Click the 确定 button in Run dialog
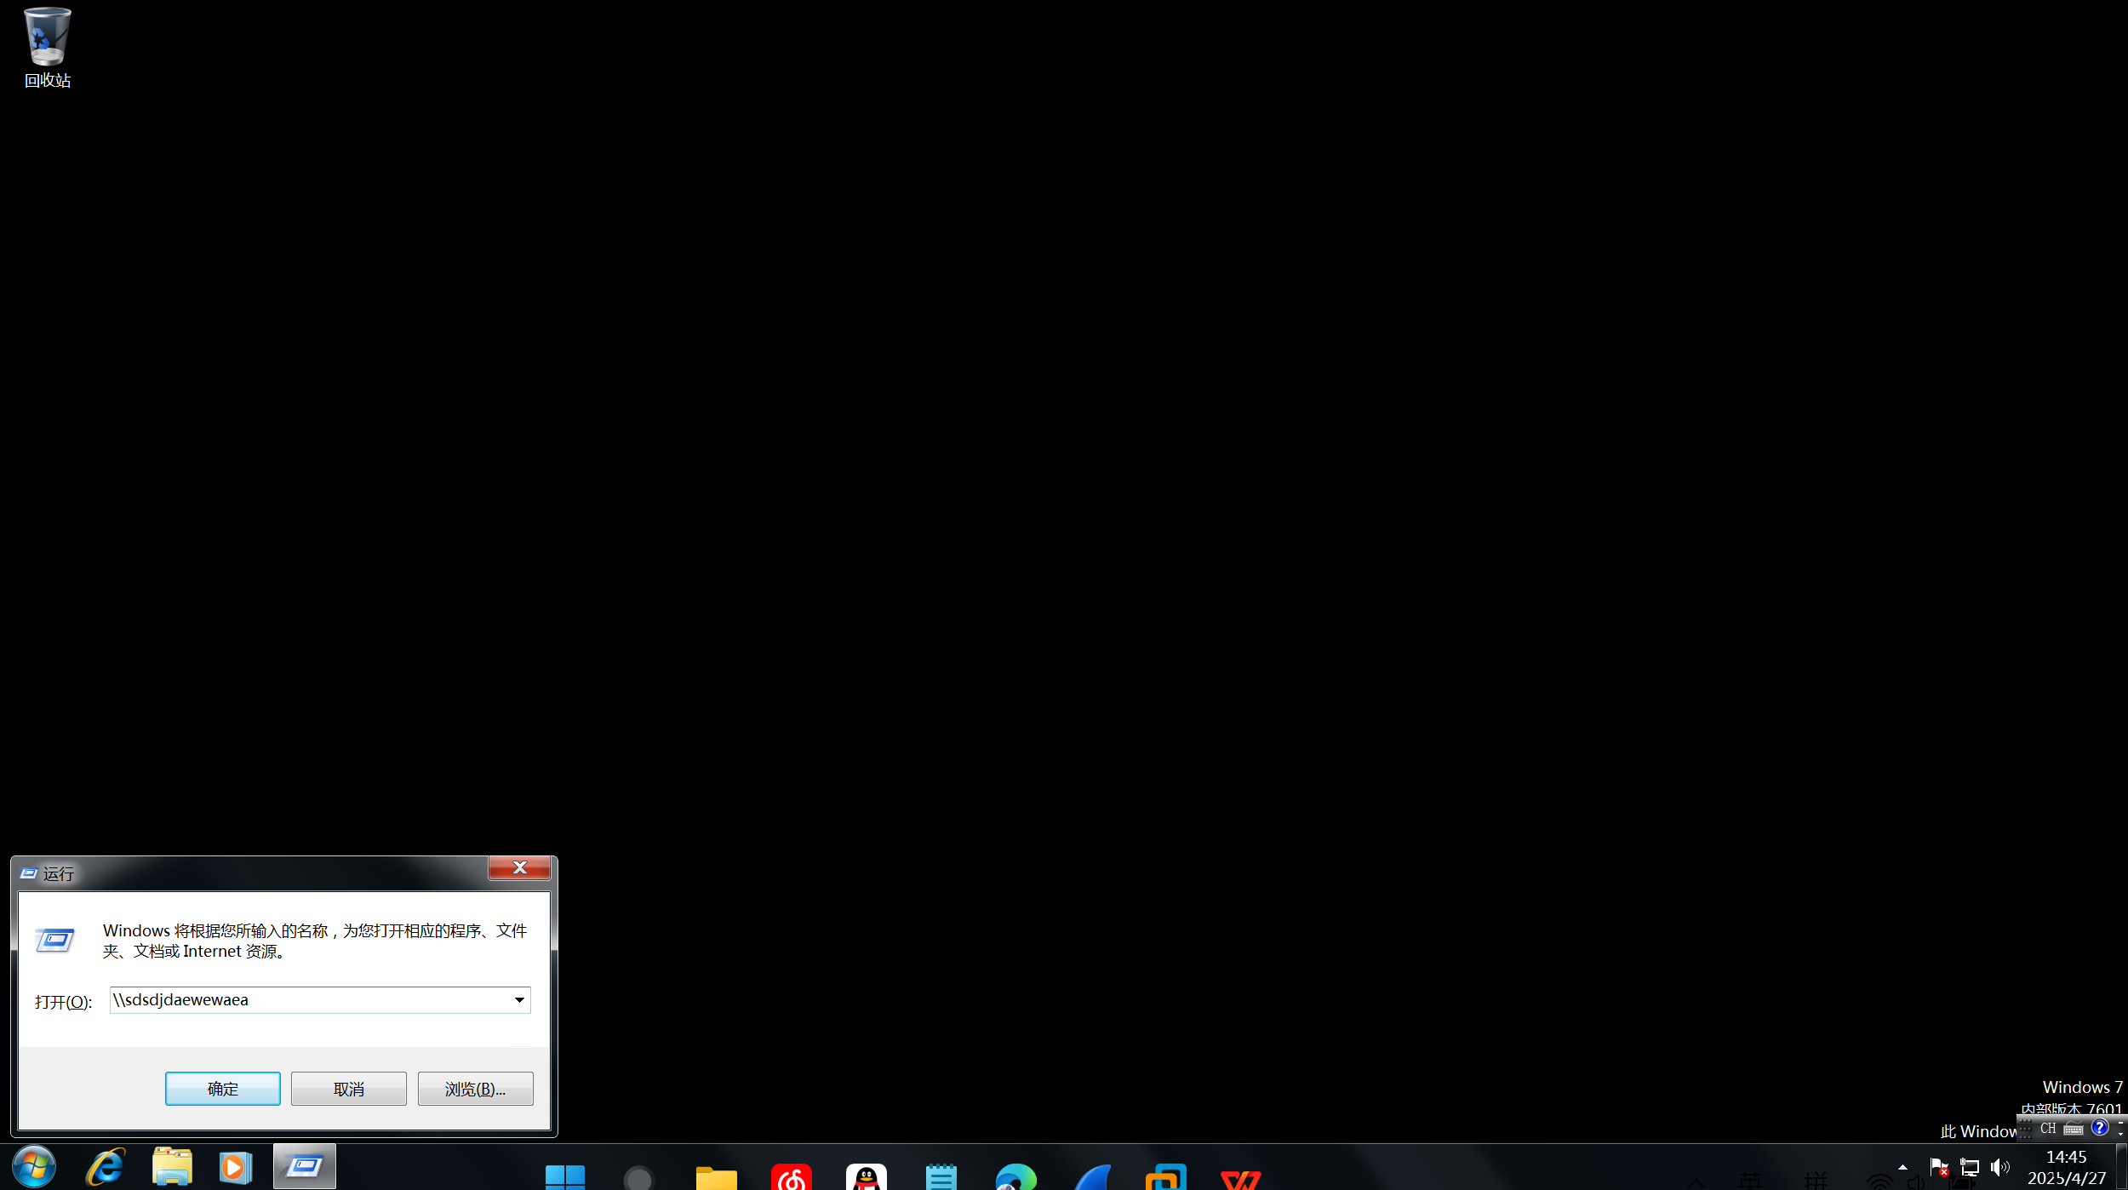This screenshot has width=2128, height=1190. pyautogui.click(x=222, y=1089)
